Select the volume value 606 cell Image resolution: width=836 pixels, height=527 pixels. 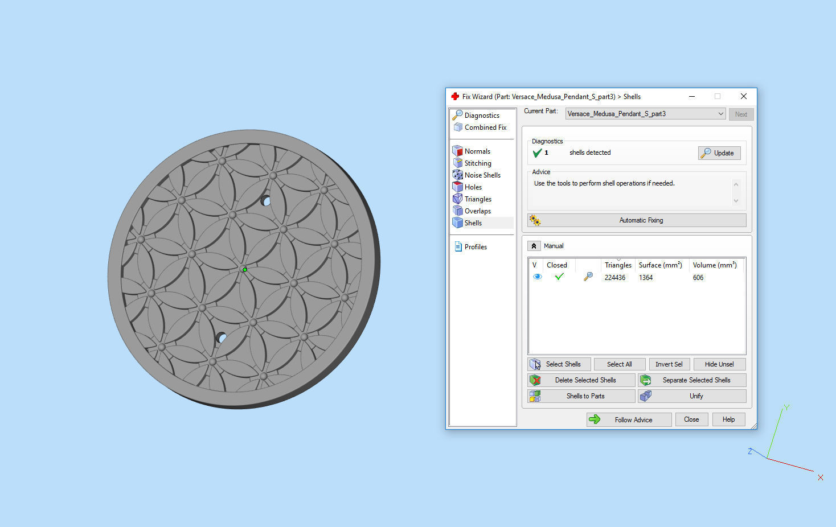coord(698,278)
